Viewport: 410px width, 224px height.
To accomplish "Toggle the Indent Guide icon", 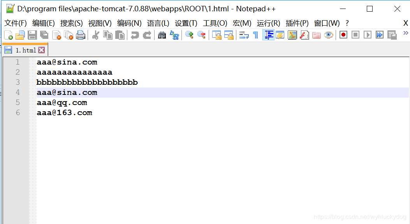I will [268, 35].
